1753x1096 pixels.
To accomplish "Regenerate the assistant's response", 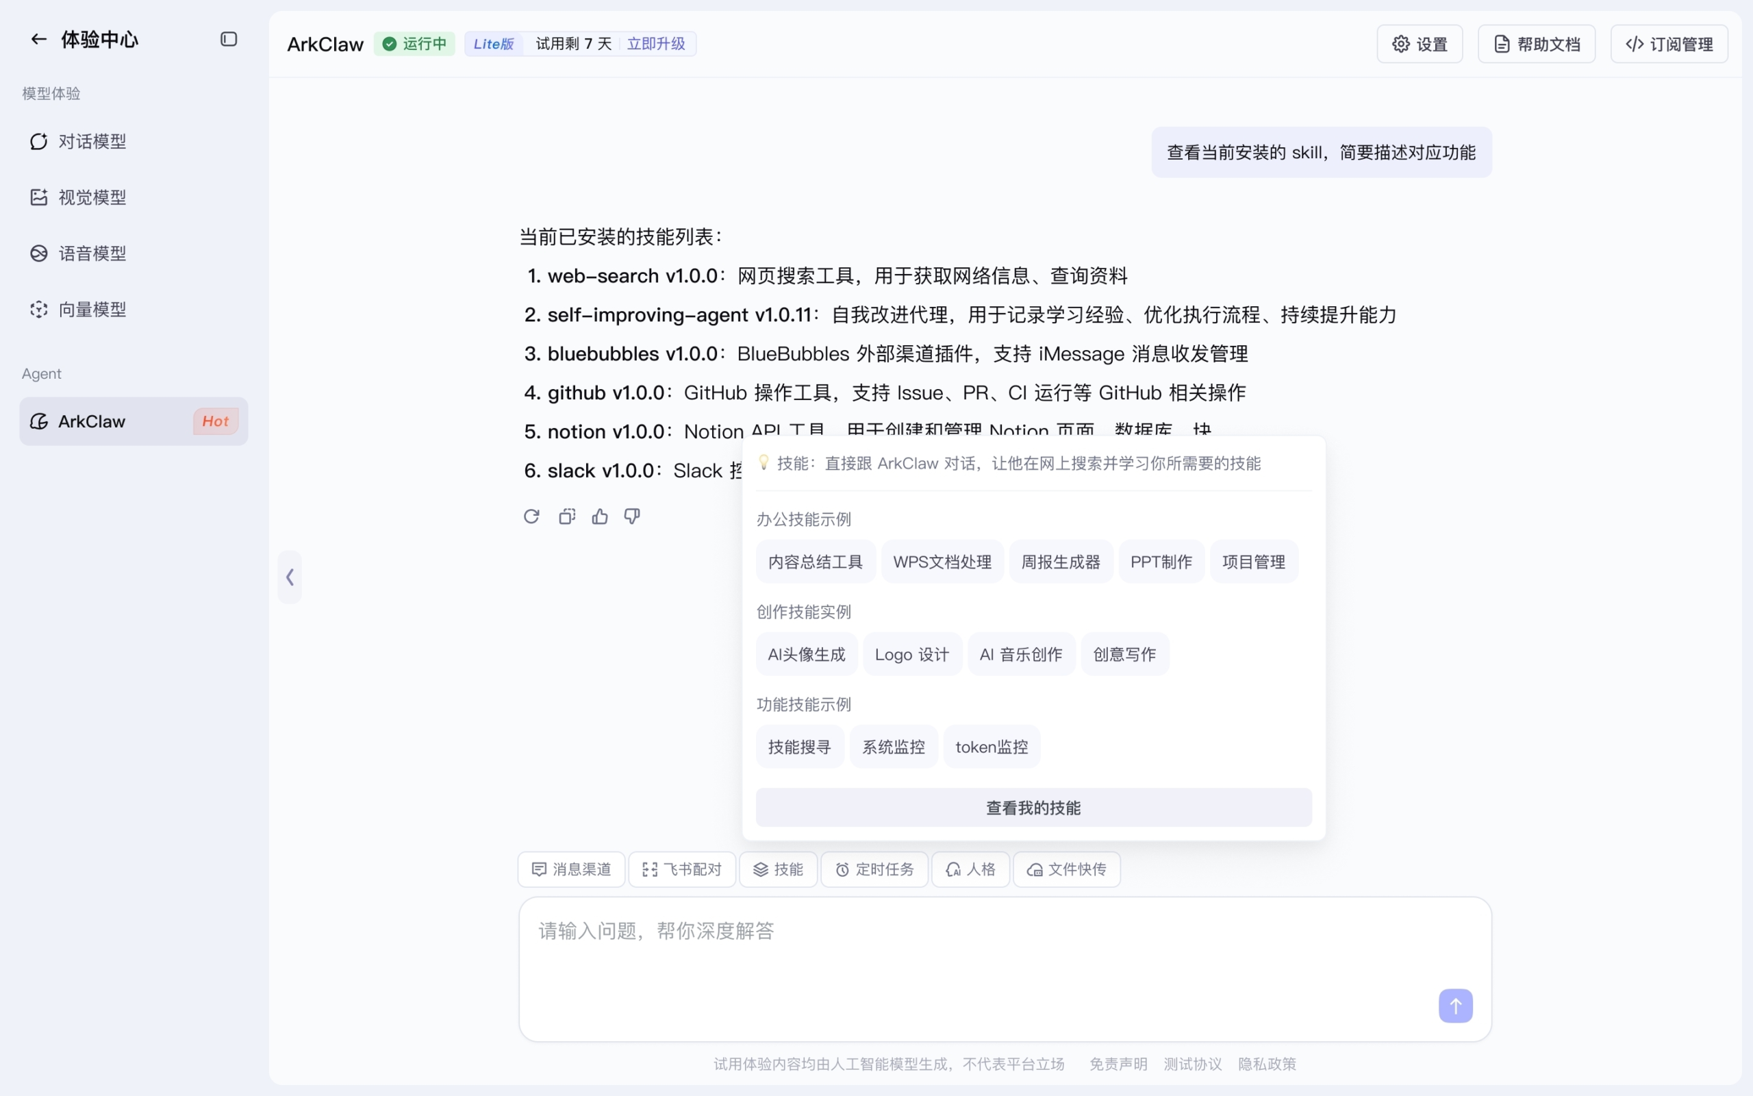I will tap(531, 516).
